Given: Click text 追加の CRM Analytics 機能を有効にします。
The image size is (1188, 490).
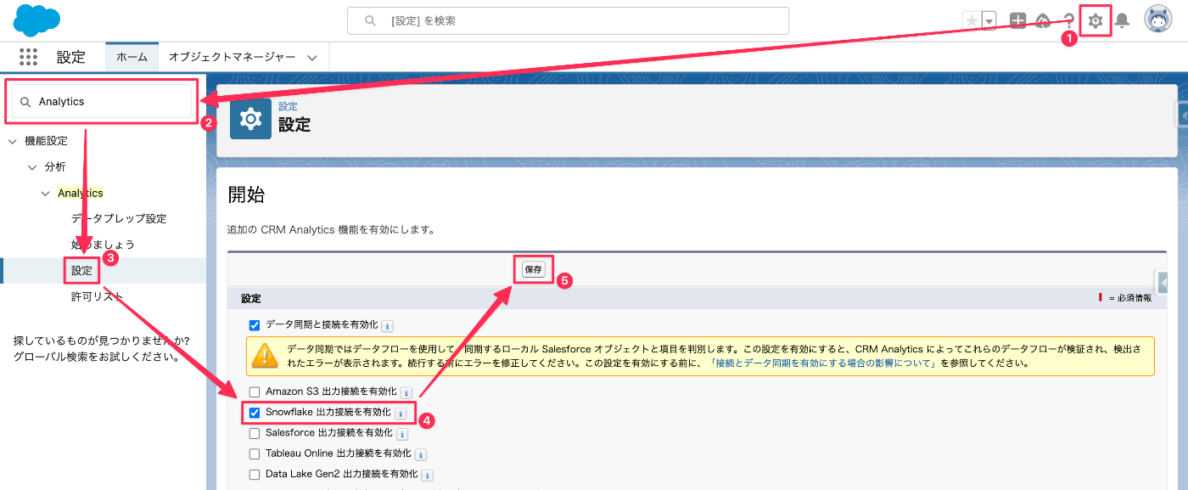Looking at the screenshot, I should [x=331, y=229].
